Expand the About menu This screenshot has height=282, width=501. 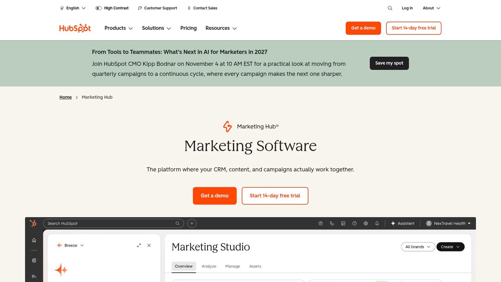431,8
